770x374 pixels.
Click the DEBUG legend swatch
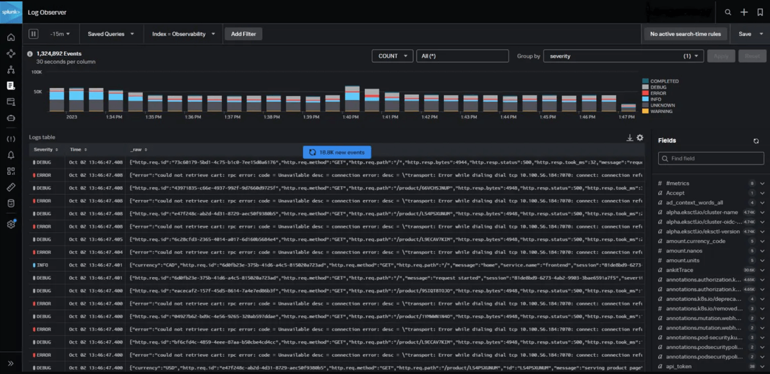click(646, 87)
